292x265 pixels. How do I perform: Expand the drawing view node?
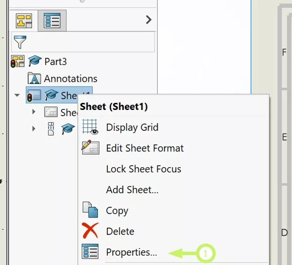[x=33, y=128]
